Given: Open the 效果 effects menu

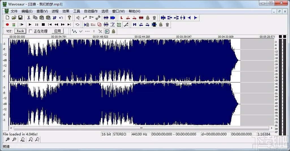Looking at the screenshot, I should point(66,11).
